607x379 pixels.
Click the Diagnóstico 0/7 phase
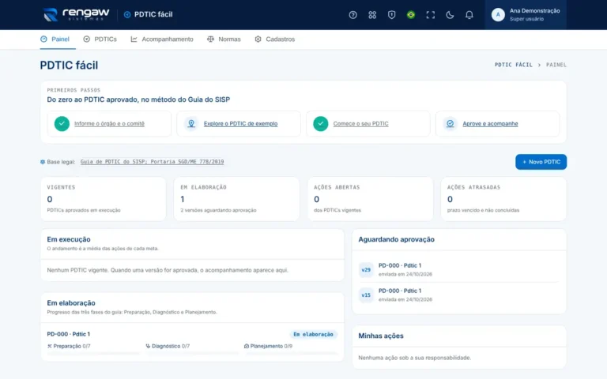click(168, 346)
